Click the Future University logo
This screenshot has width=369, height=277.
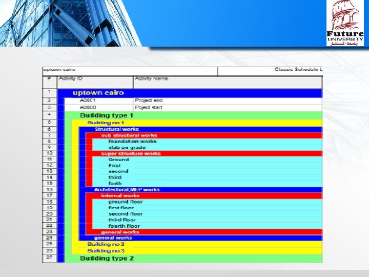[345, 23]
